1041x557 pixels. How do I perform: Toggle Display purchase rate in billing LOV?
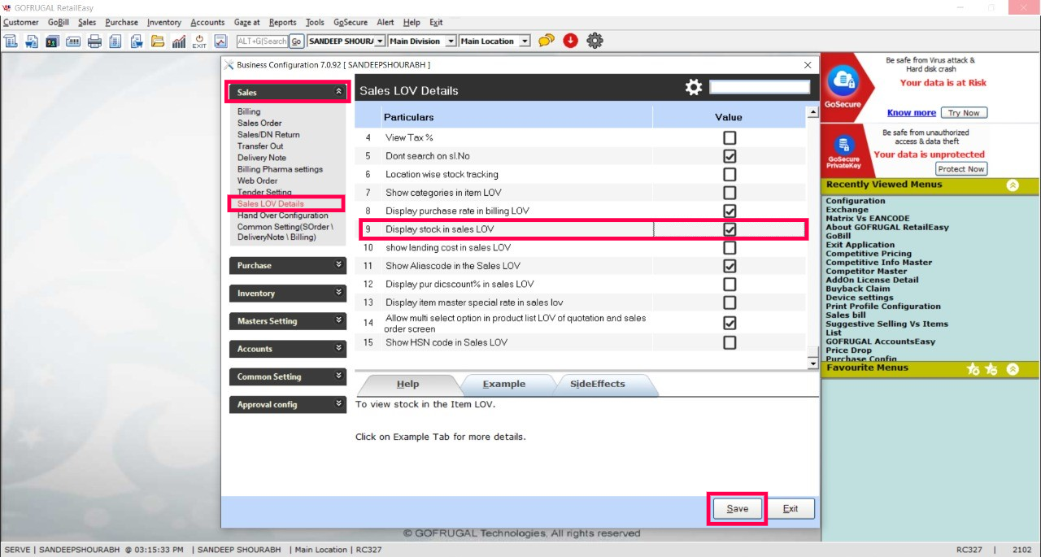(x=730, y=211)
